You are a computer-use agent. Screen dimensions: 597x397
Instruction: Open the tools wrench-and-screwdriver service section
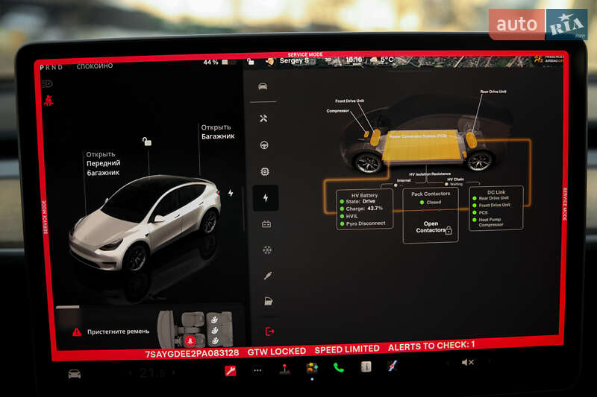click(263, 118)
